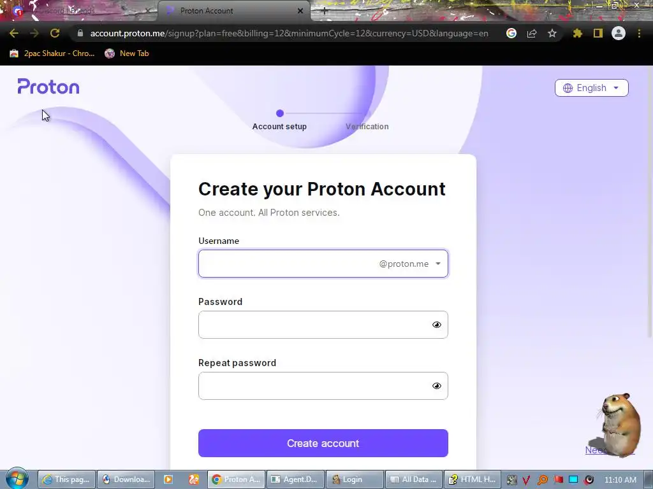The image size is (653, 489).
Task: Reload the page with the refresh icon
Action: [55, 33]
